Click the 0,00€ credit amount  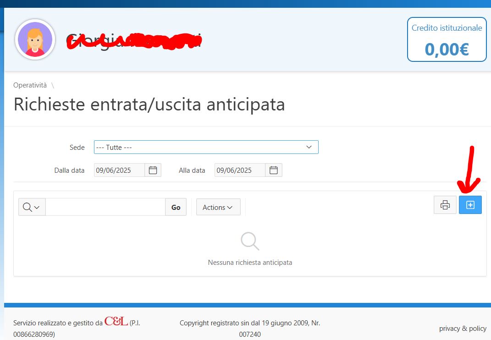[447, 49]
